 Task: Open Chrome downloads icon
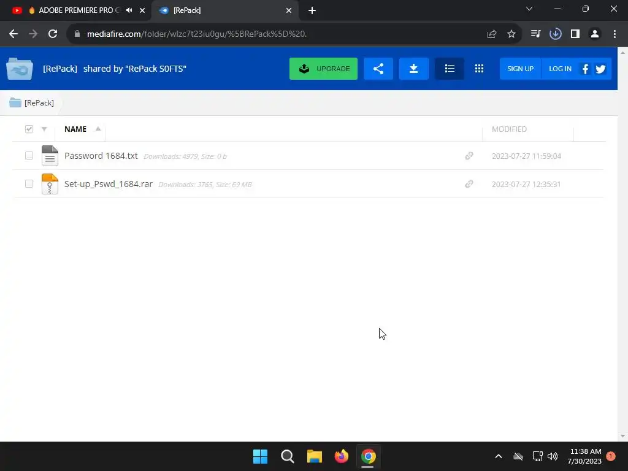555,34
